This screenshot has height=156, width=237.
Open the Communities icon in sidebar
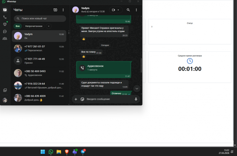click(5, 38)
